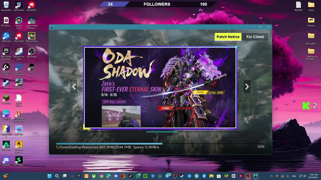Select citizen folder on desktop
Image resolution: width=321 pixels, height=180 pixels.
pyautogui.click(x=311, y=6)
